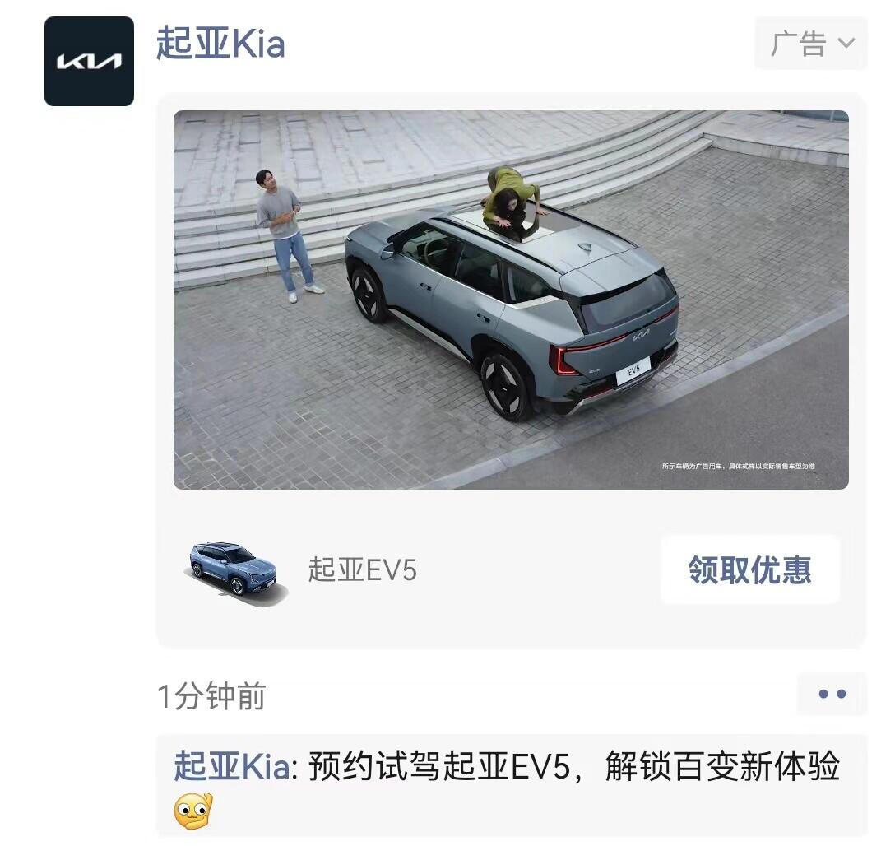Open the Kia logo avatar
The image size is (895, 846).
(x=89, y=61)
